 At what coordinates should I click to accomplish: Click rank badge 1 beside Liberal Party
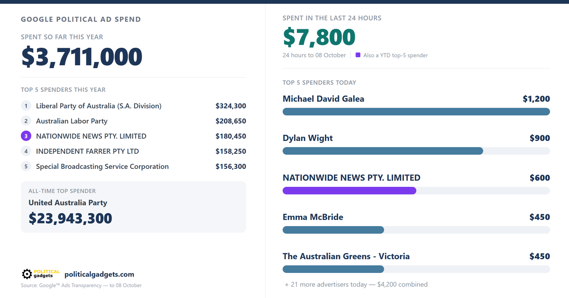[26, 106]
